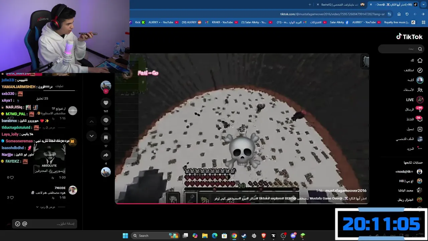This screenshot has height=241, width=428.
Task: Open the Upload plus icon in sidebar
Action: tap(420, 129)
